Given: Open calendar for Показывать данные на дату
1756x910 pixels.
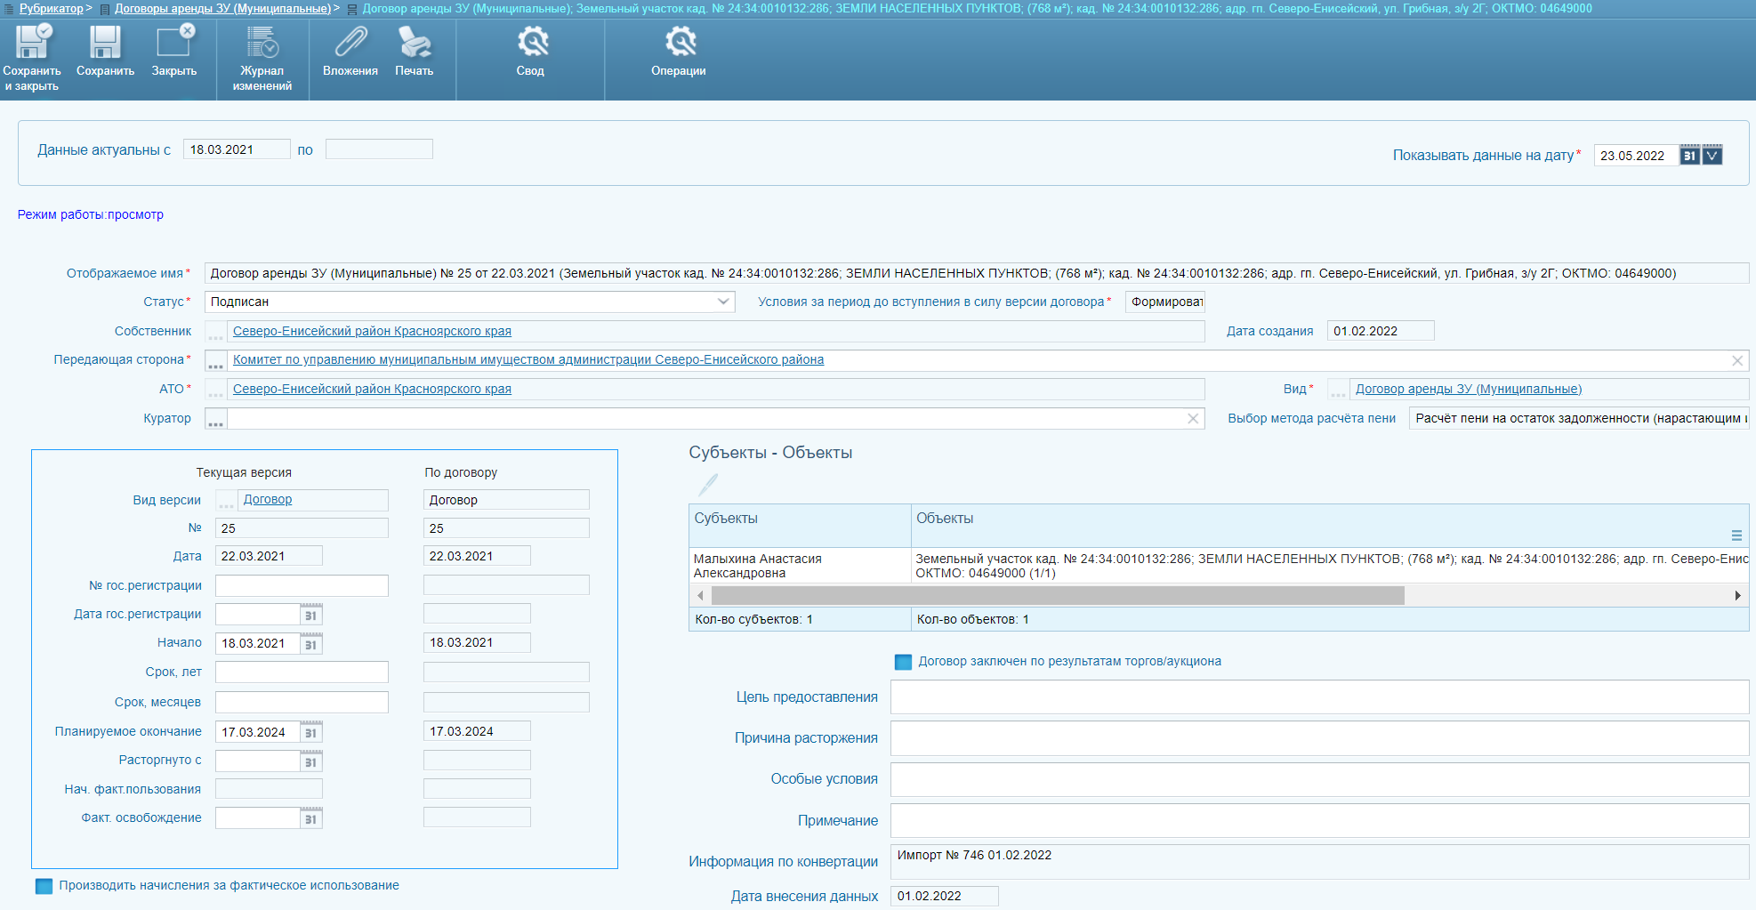Looking at the screenshot, I should point(1689,155).
